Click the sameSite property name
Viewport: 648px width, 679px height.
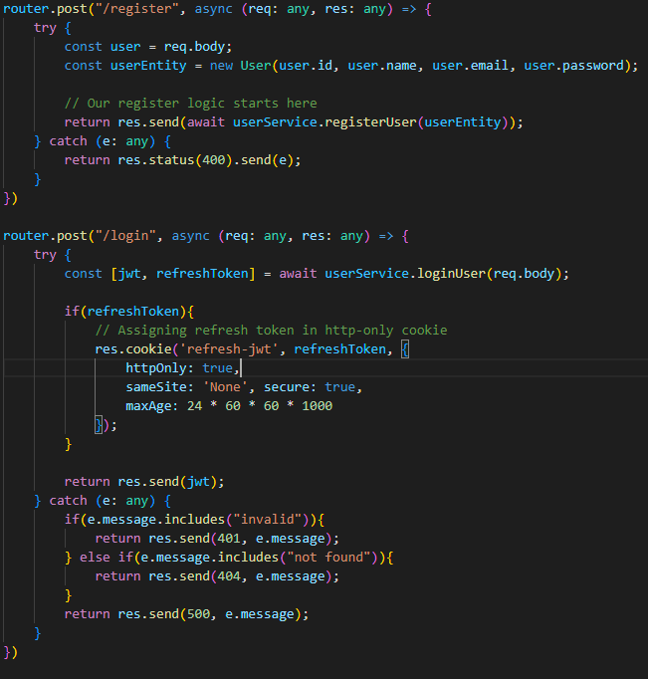click(156, 387)
